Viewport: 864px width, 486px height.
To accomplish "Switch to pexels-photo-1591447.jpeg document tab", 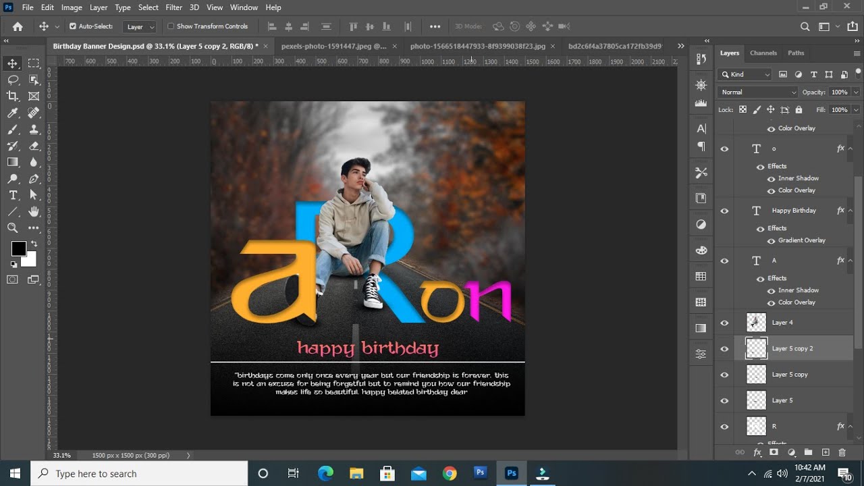I will pyautogui.click(x=333, y=46).
